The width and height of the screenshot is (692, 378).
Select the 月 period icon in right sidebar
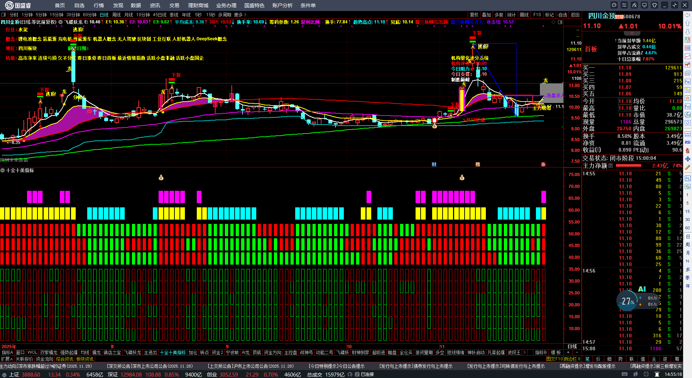coord(688,253)
